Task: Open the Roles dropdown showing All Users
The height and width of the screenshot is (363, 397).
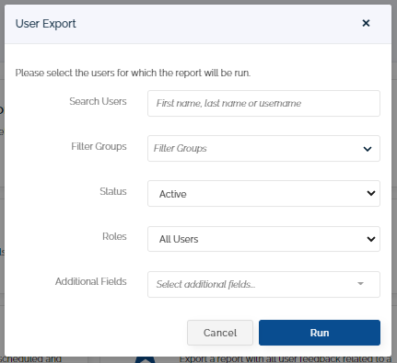Action: click(x=263, y=239)
